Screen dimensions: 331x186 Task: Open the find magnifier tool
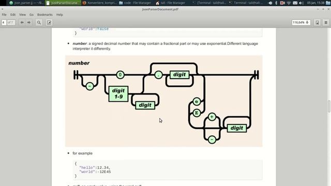coord(39,22)
